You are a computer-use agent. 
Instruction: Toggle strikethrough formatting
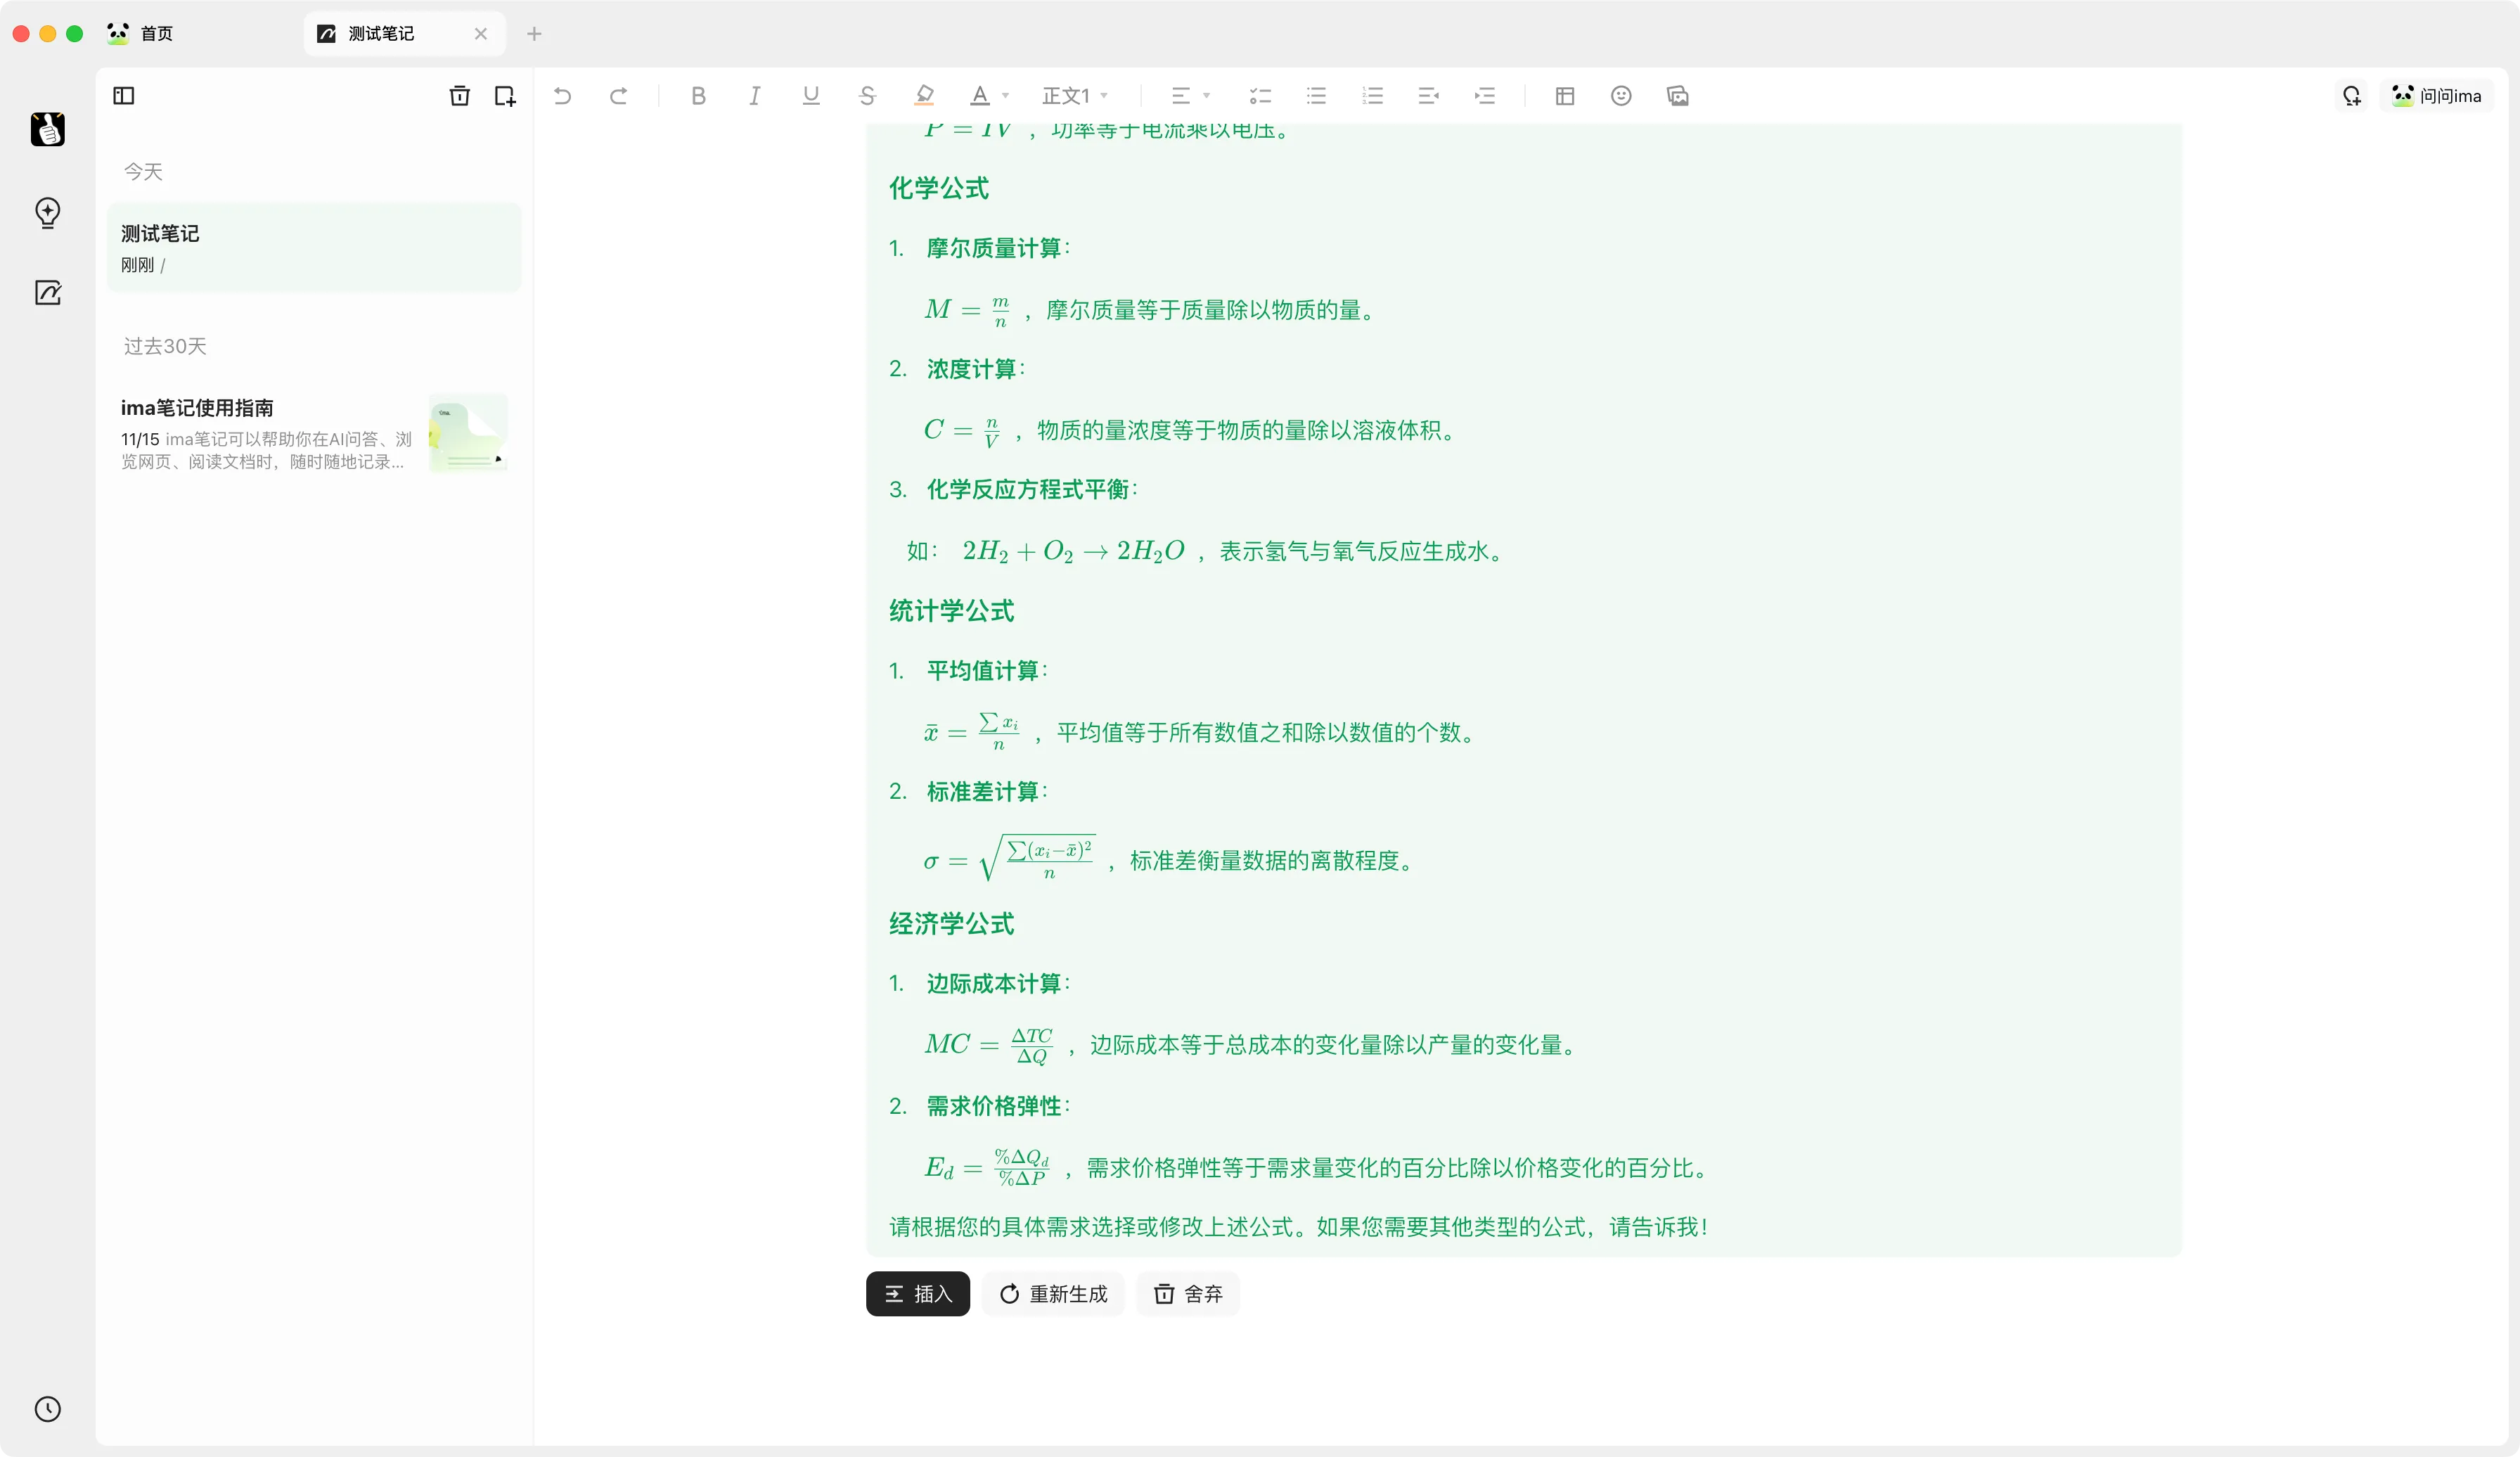click(866, 96)
